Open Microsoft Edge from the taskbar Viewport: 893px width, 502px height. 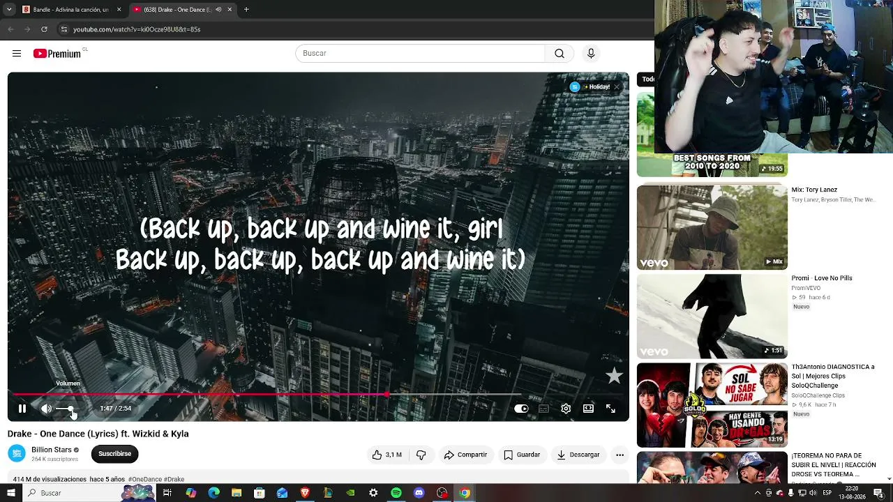pyautogui.click(x=214, y=493)
